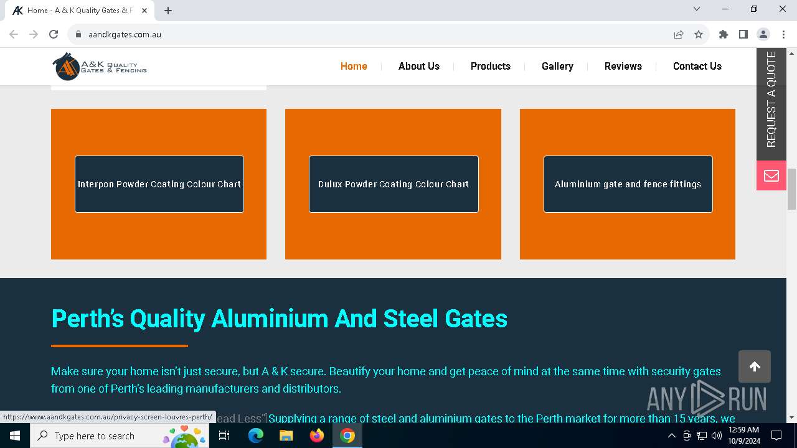The height and width of the screenshot is (448, 797).
Task: Open Products menu item
Action: 491,66
